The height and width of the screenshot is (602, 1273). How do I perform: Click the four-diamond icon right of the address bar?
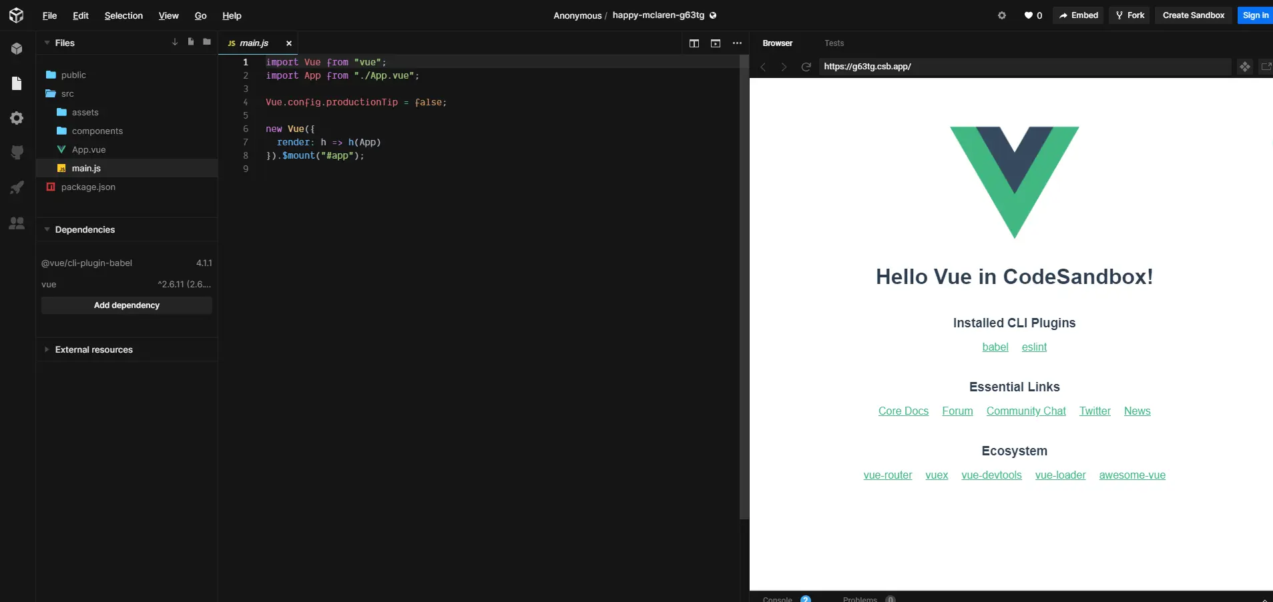pos(1245,67)
